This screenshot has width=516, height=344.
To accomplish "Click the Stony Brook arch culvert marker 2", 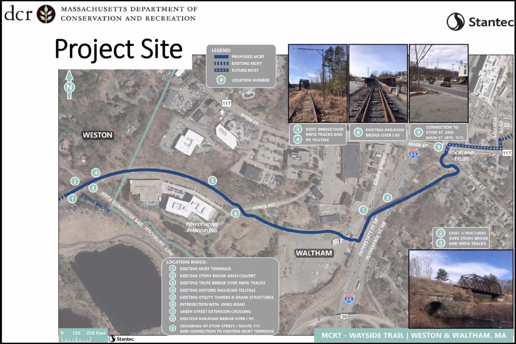I will coord(75,181).
